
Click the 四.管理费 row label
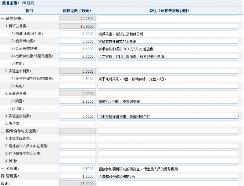pyautogui.click(x=10, y=176)
